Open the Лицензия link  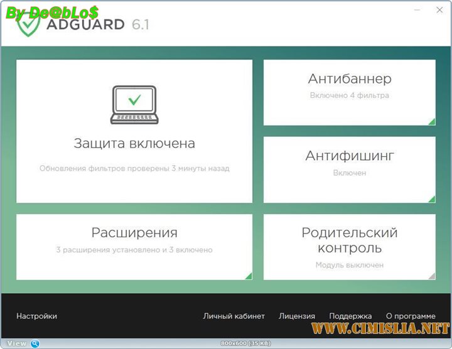tap(297, 316)
